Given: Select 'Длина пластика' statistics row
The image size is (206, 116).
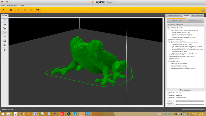Looking at the screenshot, I should (x=178, y=63).
